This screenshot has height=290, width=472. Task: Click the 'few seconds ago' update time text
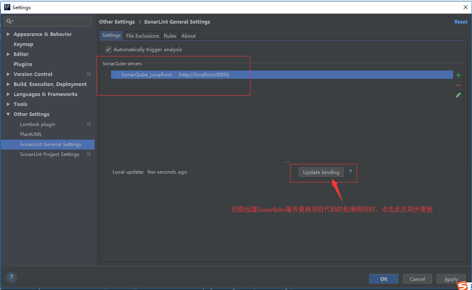[167, 172]
